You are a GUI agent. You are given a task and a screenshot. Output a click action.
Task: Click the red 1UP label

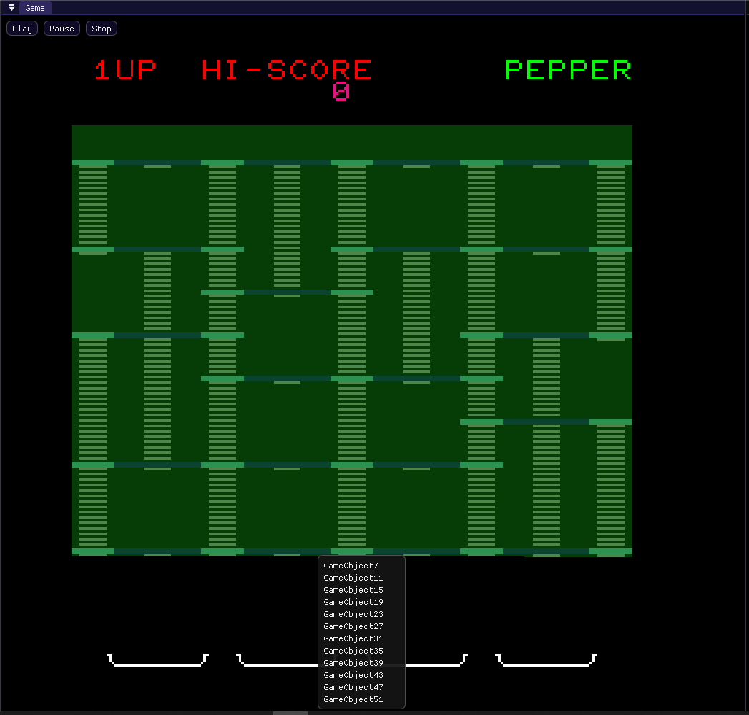point(125,69)
